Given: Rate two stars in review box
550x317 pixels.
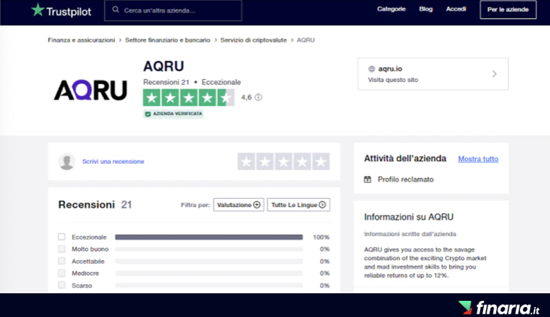Looking at the screenshot, I should [x=265, y=162].
